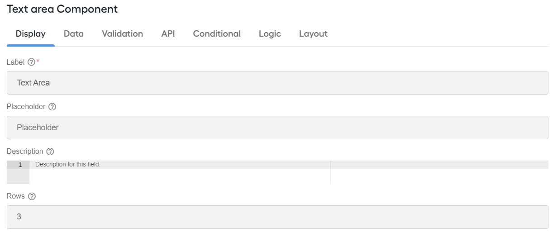Focus the Rows input showing 3
Image resolution: width=553 pixels, height=237 pixels.
[x=277, y=217]
